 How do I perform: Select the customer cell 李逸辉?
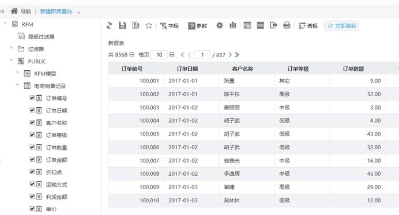247,173
